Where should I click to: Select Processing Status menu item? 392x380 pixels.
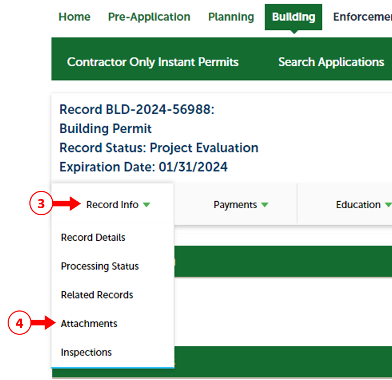coord(99,266)
